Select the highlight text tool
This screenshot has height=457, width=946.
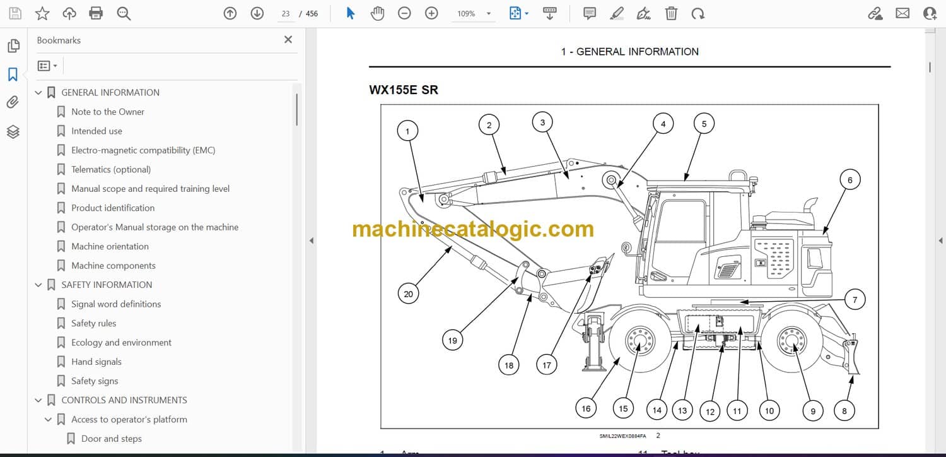(617, 13)
